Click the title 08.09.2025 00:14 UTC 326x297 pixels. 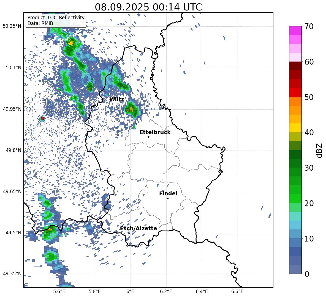click(148, 7)
